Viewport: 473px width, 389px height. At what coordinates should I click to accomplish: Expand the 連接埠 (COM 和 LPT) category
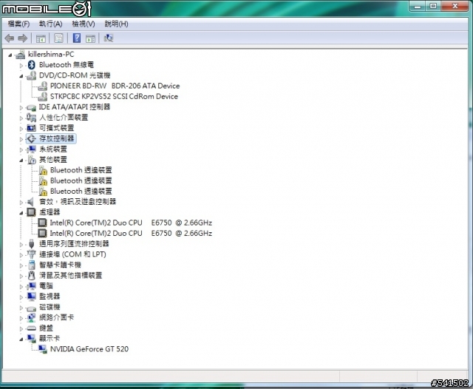[21, 255]
